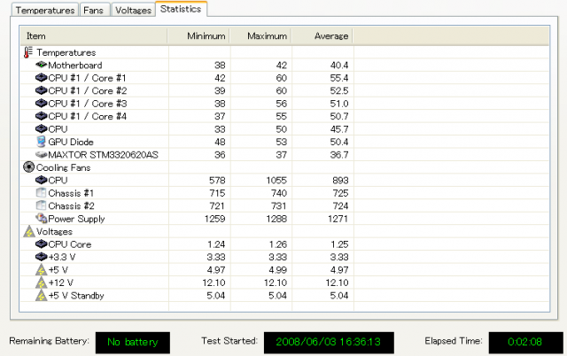Select the MAXTOR STM3320620AS row label
Viewport: 567px width, 356px height.
pyautogui.click(x=103, y=155)
